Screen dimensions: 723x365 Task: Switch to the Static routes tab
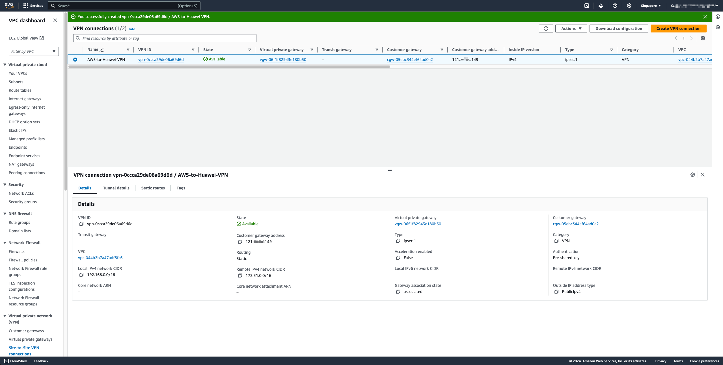point(153,188)
